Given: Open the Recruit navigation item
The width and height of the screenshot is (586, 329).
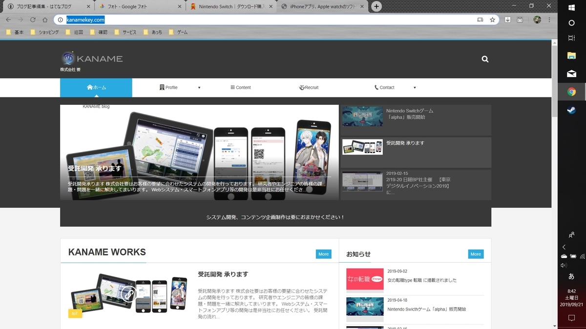Looking at the screenshot, I should tap(309, 88).
